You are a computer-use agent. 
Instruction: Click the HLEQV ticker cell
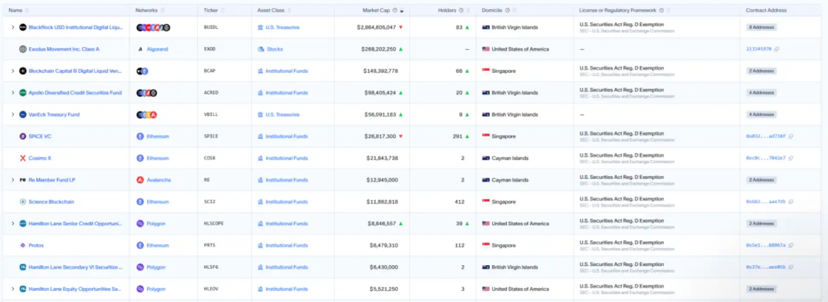tap(211, 289)
